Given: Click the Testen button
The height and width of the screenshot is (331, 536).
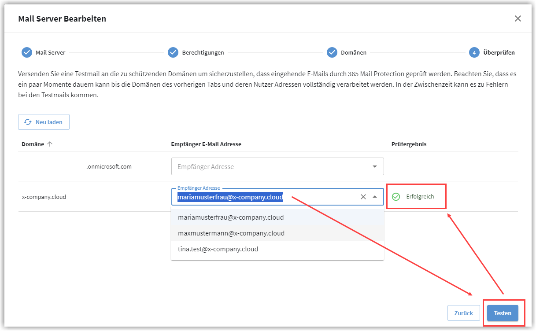Looking at the screenshot, I should point(503,313).
